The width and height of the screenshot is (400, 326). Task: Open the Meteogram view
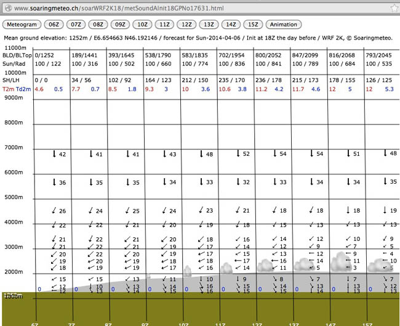(23, 25)
